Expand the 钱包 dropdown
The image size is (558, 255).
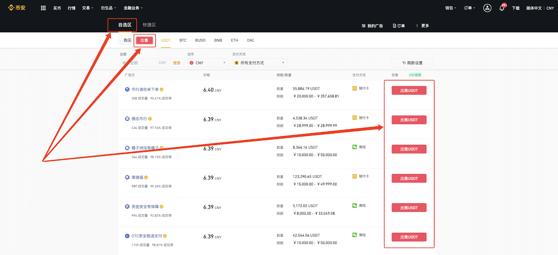[451, 8]
